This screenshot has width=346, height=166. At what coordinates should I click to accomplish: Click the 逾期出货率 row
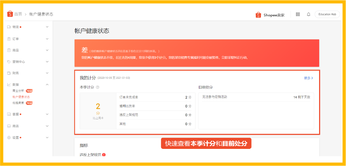(x=156, y=106)
